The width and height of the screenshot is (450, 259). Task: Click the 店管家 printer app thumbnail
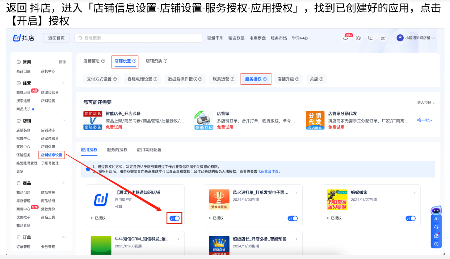click(x=204, y=120)
